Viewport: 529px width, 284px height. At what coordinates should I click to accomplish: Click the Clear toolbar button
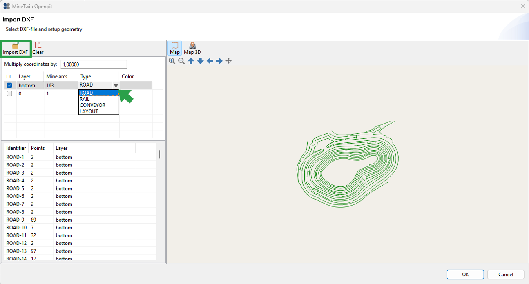tap(38, 49)
